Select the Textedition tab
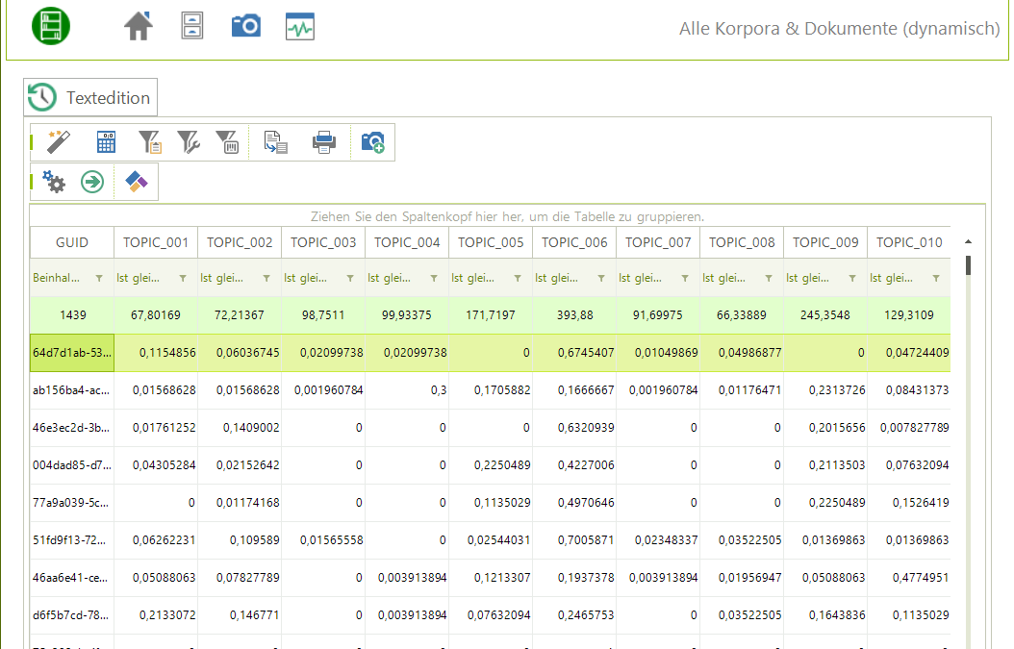This screenshot has width=1014, height=649. pos(90,98)
